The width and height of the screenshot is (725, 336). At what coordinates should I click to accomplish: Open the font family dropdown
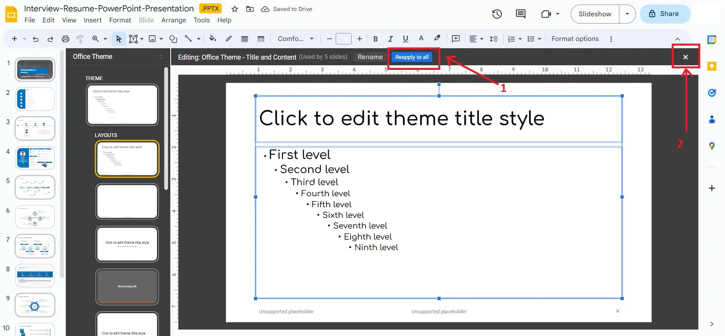295,39
